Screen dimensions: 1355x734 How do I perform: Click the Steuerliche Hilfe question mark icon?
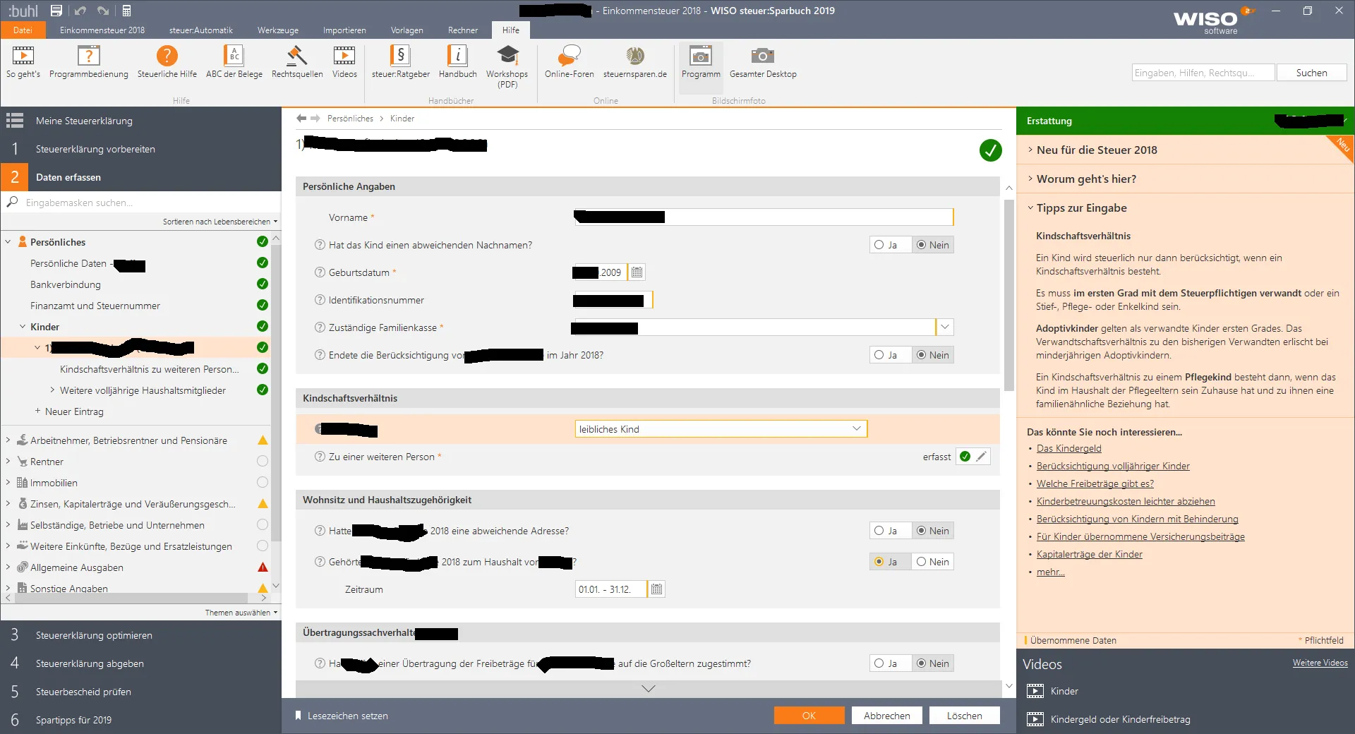click(167, 56)
